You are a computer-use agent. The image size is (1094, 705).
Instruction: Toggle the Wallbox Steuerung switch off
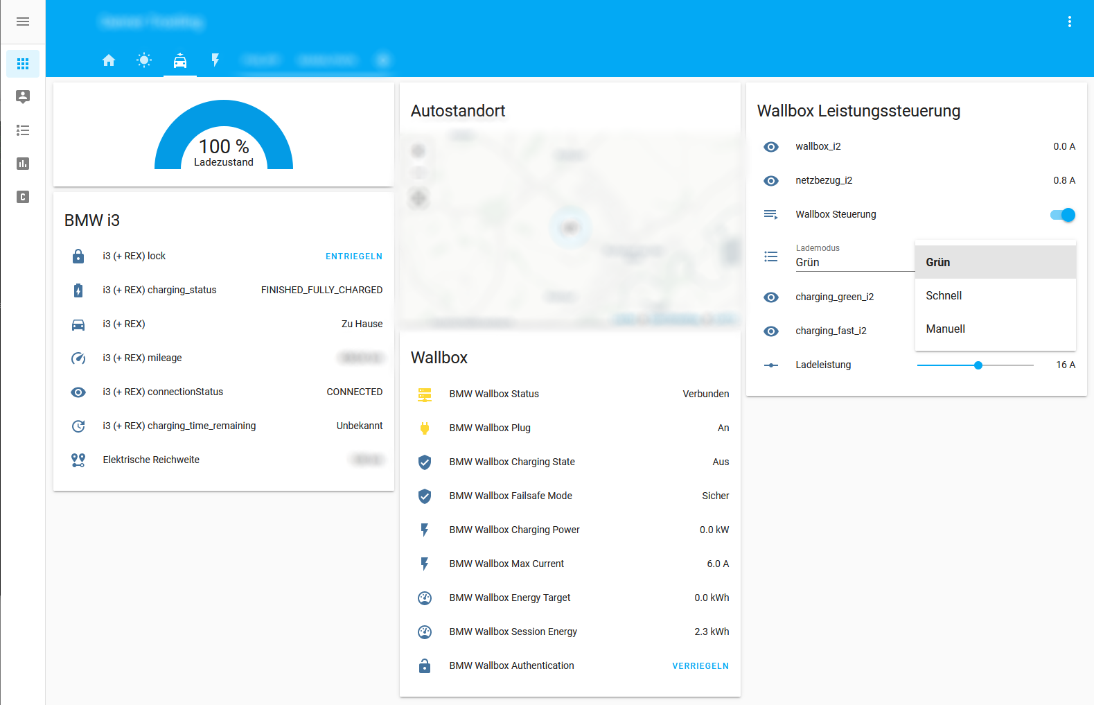click(x=1062, y=215)
